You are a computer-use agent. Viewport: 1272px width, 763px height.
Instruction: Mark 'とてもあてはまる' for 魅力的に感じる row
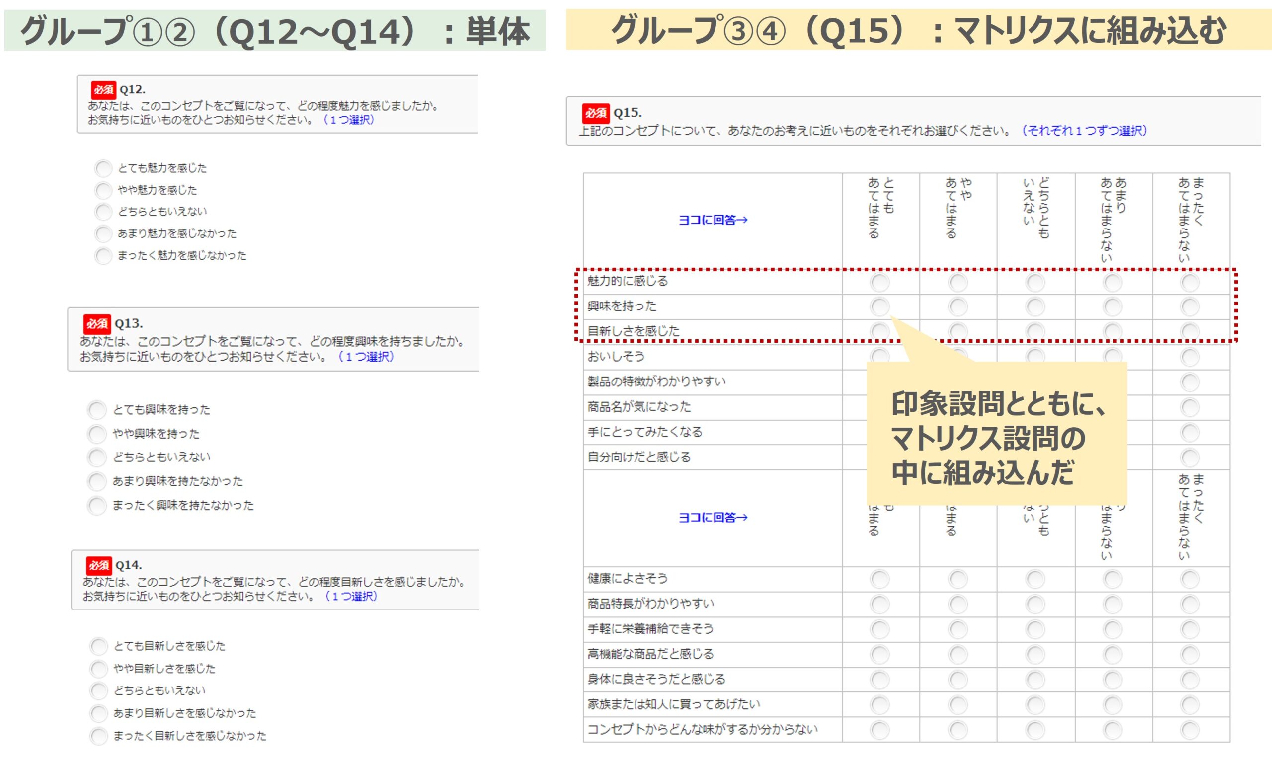tap(879, 282)
